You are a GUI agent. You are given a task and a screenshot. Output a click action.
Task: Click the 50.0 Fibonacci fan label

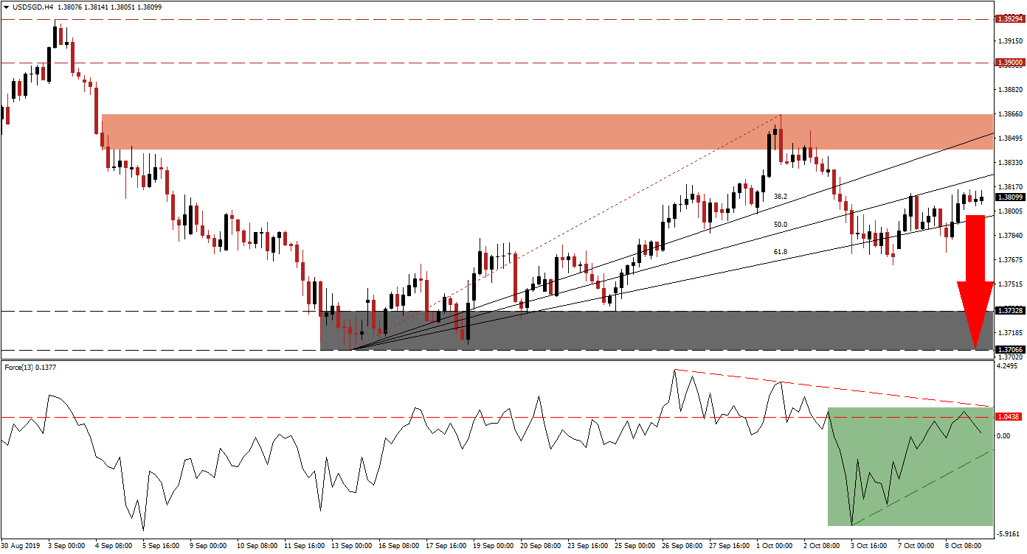(x=780, y=224)
